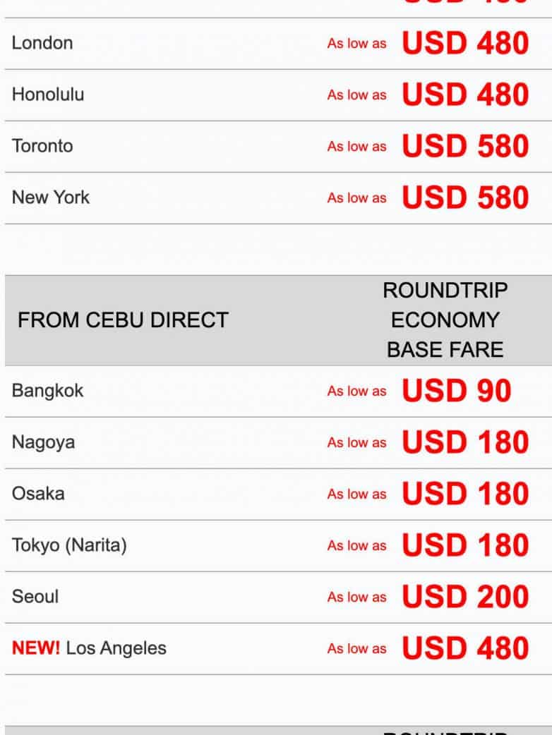Select the Tokyo (Narita) destination
The image size is (552, 735).
click(x=69, y=545)
